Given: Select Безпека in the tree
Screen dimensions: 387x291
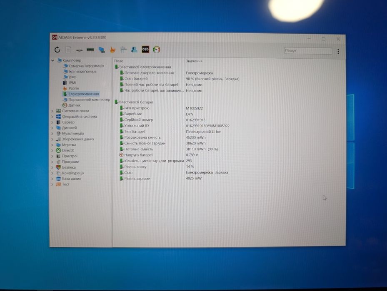Looking at the screenshot, I should 69,167.
